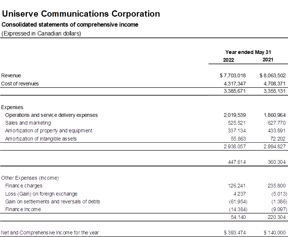This screenshot has height=237, width=288.
Task: Click the Finance charges value 235,800
Action: [277, 186]
